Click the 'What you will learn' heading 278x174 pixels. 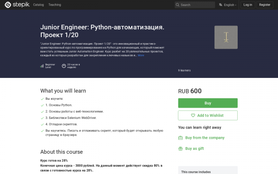coord(63,91)
